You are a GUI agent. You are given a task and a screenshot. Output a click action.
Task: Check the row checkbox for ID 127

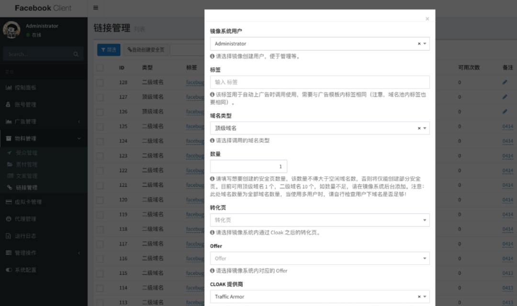(x=100, y=97)
